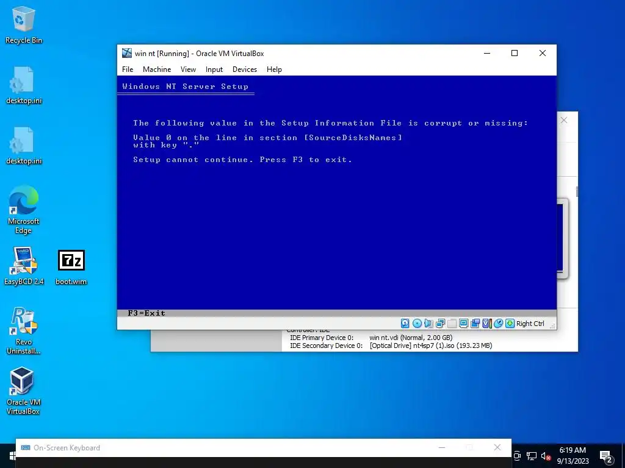Open the Help menu
The width and height of the screenshot is (625, 468).
click(274, 69)
